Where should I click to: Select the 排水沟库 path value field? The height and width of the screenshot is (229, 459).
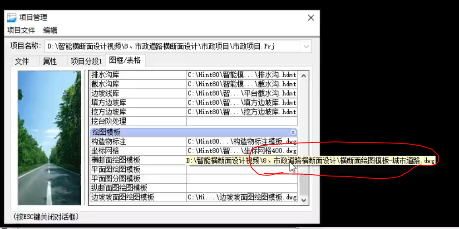(242, 75)
